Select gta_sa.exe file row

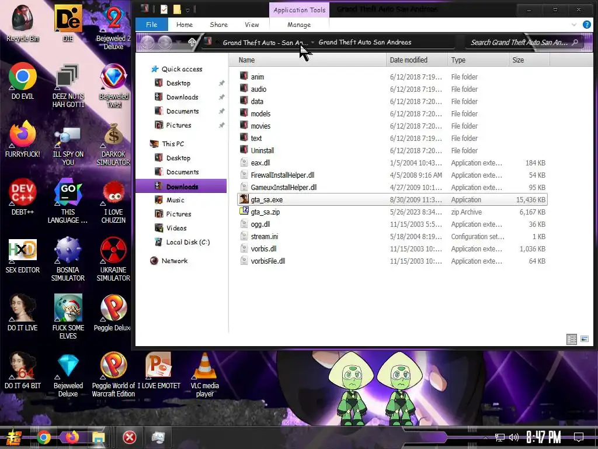point(392,200)
